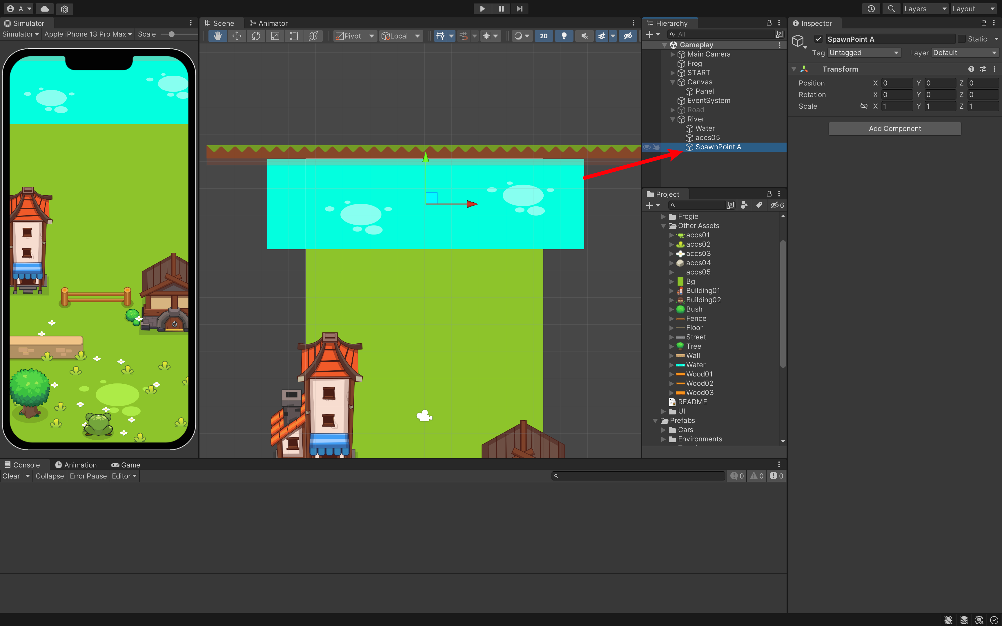This screenshot has height=626, width=1002.
Task: Toggle scene lighting button
Action: pos(564,36)
